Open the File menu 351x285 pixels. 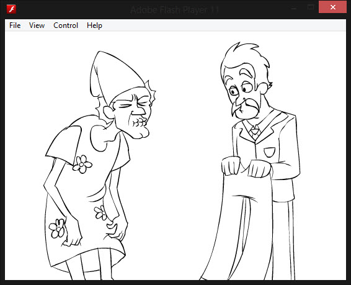pyautogui.click(x=15, y=25)
